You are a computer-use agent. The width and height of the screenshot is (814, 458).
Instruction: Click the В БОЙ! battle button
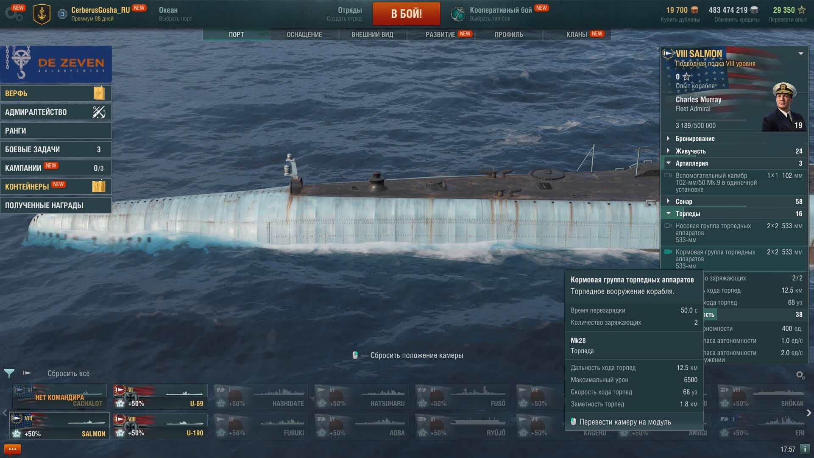point(407,14)
